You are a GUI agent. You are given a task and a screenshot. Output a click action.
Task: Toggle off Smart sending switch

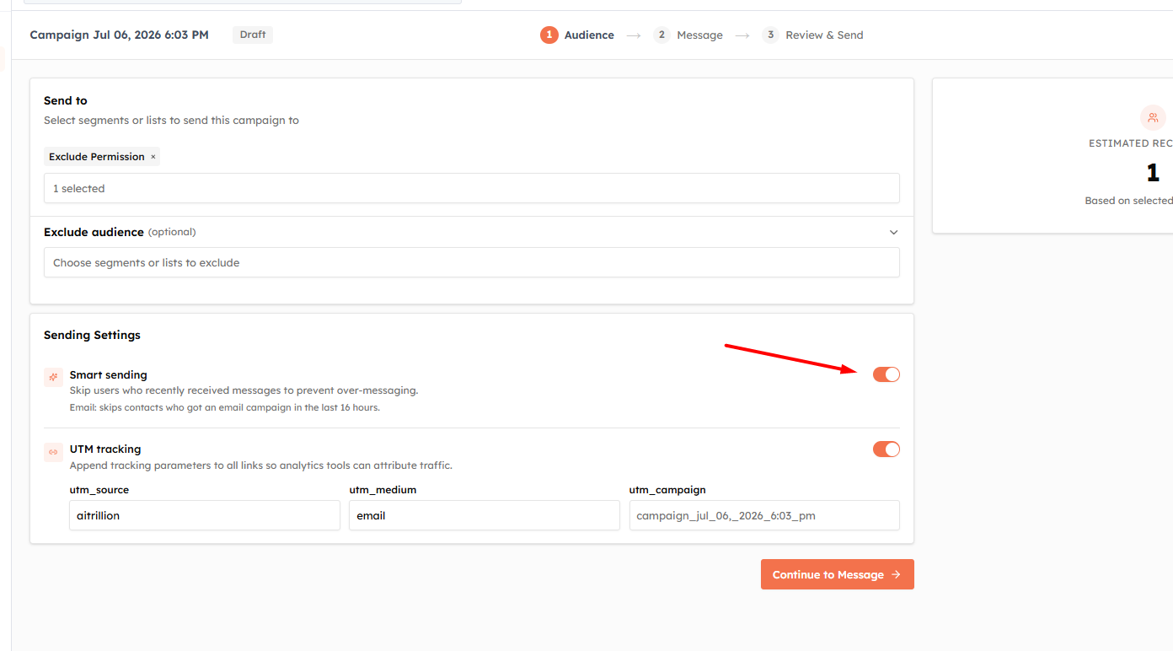click(886, 374)
